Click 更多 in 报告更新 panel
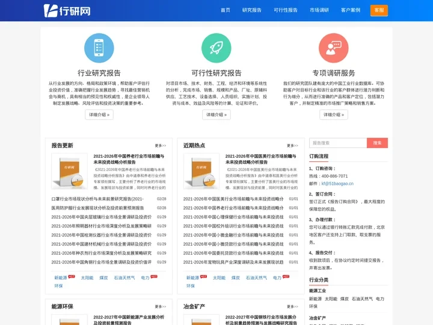The height and width of the screenshot is (325, 433). 161,146
